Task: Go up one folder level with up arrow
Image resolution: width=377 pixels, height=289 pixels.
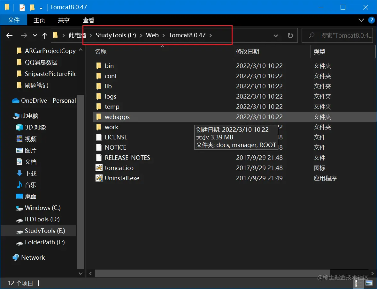Action: click(44, 35)
